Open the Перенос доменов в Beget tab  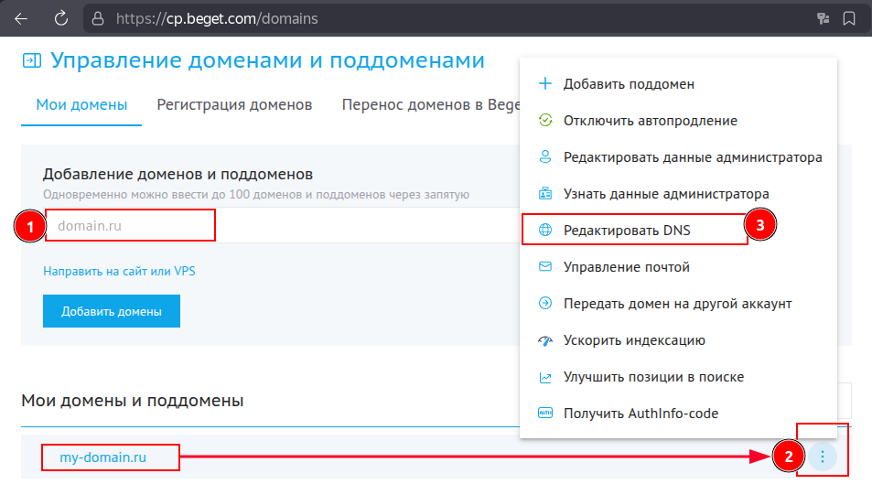point(430,104)
